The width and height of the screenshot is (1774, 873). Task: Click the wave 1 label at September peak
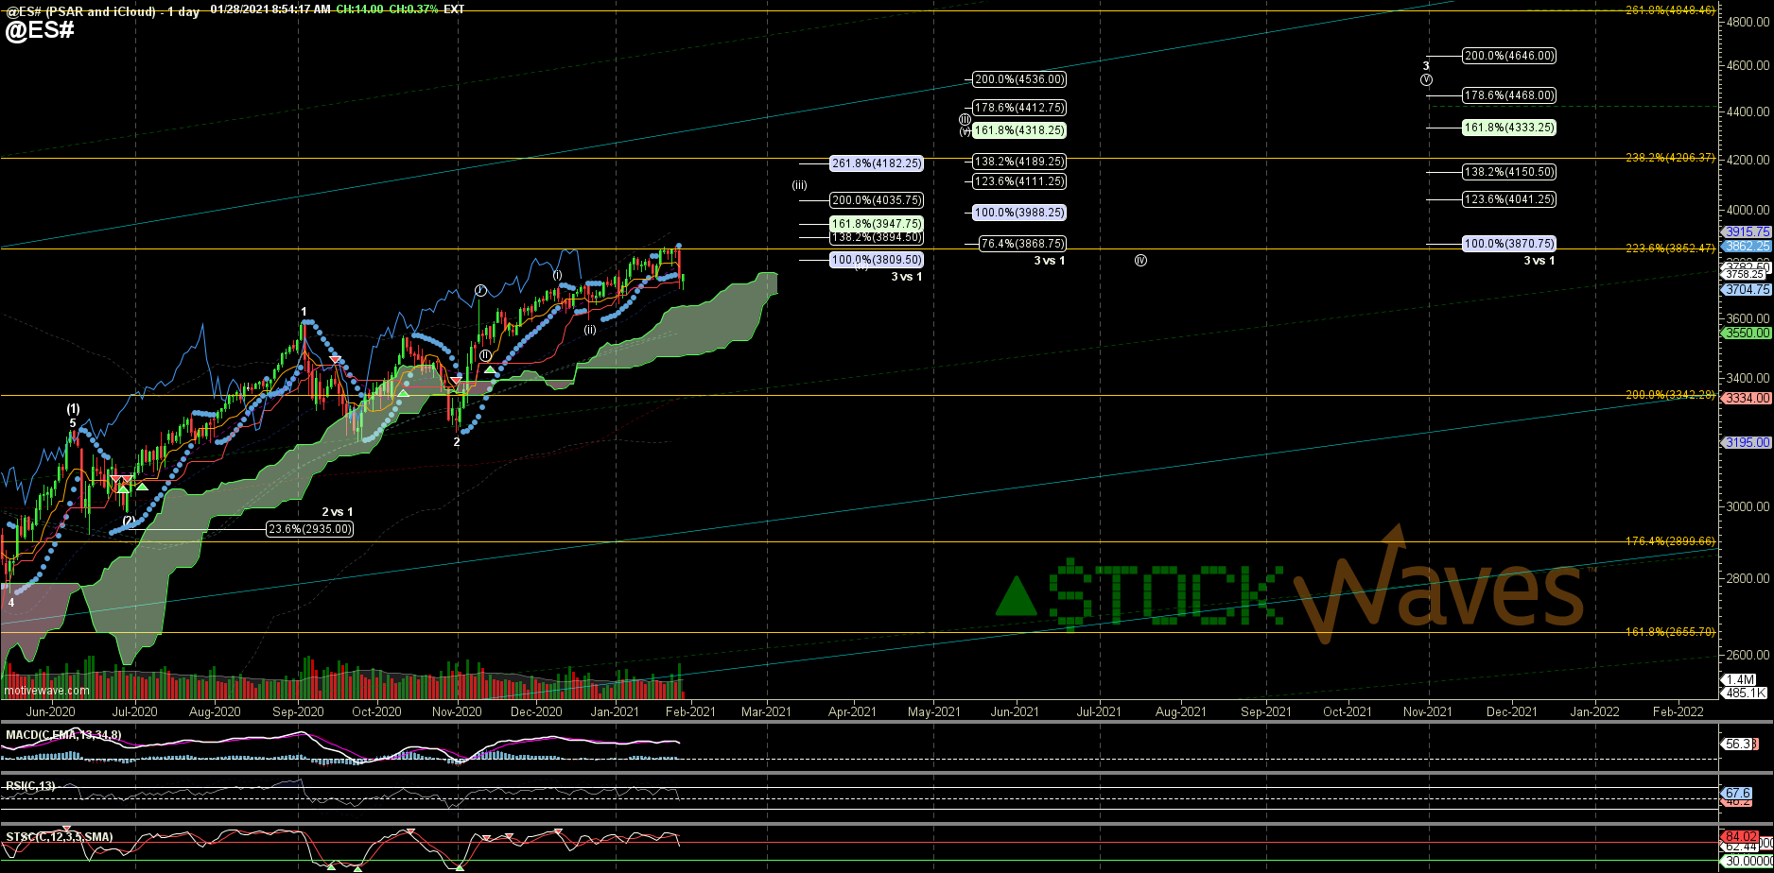pyautogui.click(x=304, y=312)
